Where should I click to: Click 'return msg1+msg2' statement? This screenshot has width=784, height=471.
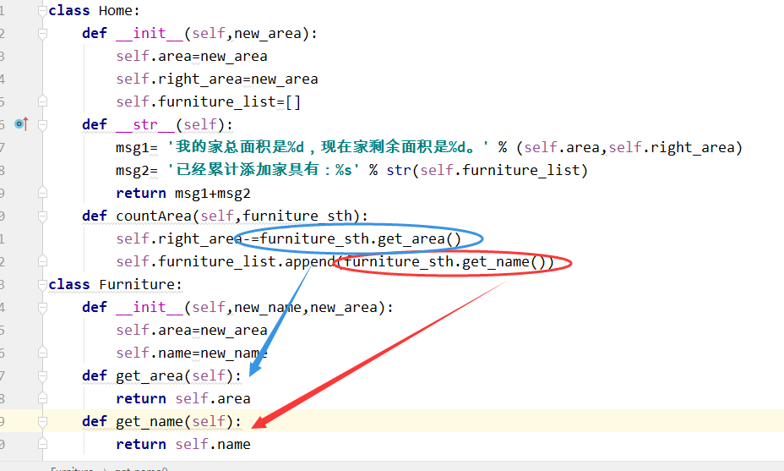[183, 193]
